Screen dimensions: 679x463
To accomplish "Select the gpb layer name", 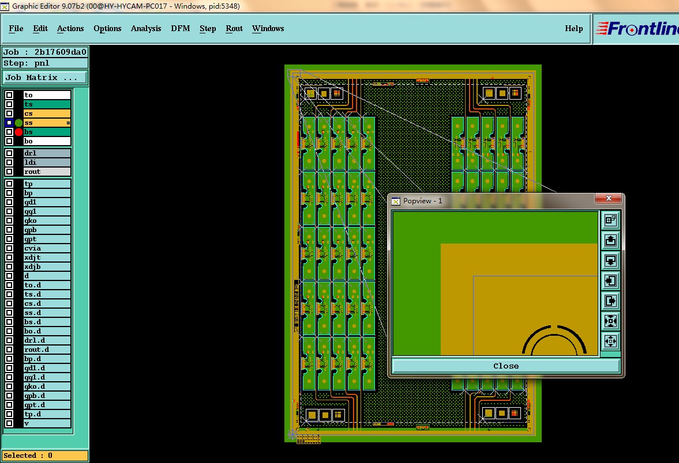I will coord(47,230).
